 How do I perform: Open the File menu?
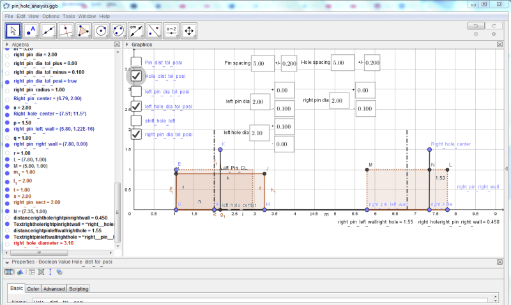click(9, 17)
